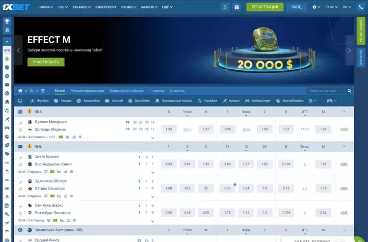Image resolution: width=368 pixels, height=242 pixels.
Task: Favorite the Ottawa Senators match star
Action: click(x=21, y=188)
